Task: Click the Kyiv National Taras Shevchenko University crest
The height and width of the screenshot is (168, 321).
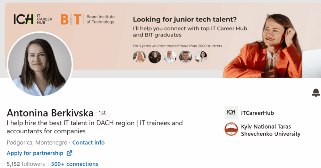Action: tap(231, 129)
